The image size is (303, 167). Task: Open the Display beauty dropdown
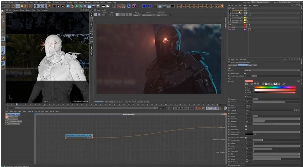click(137, 15)
